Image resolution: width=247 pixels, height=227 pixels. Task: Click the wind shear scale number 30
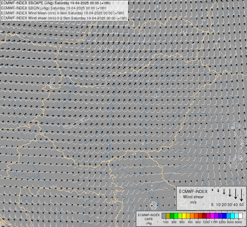coord(230,205)
